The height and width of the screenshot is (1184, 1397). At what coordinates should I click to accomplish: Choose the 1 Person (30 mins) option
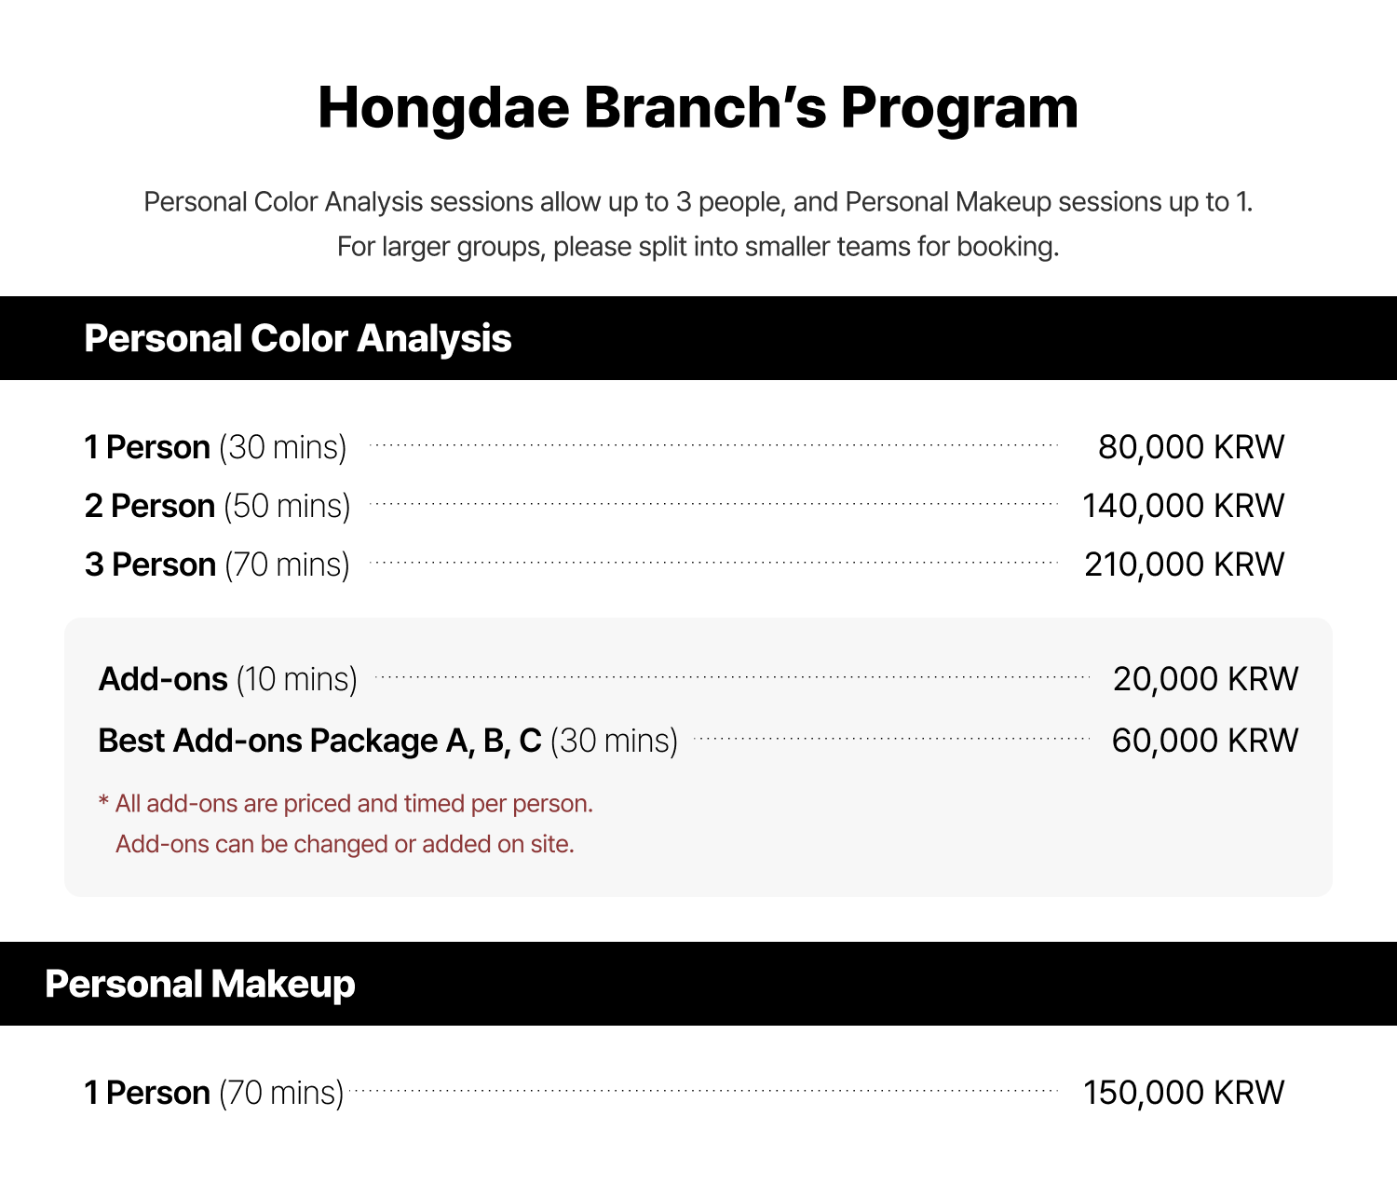[215, 447]
